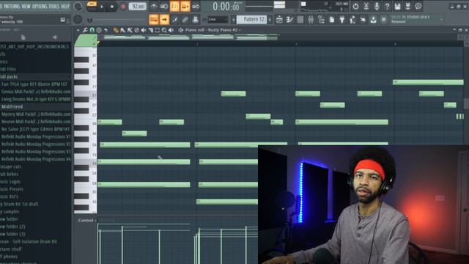469x264 pixels.
Task: Open the Mixer view icon
Action: 311,20
